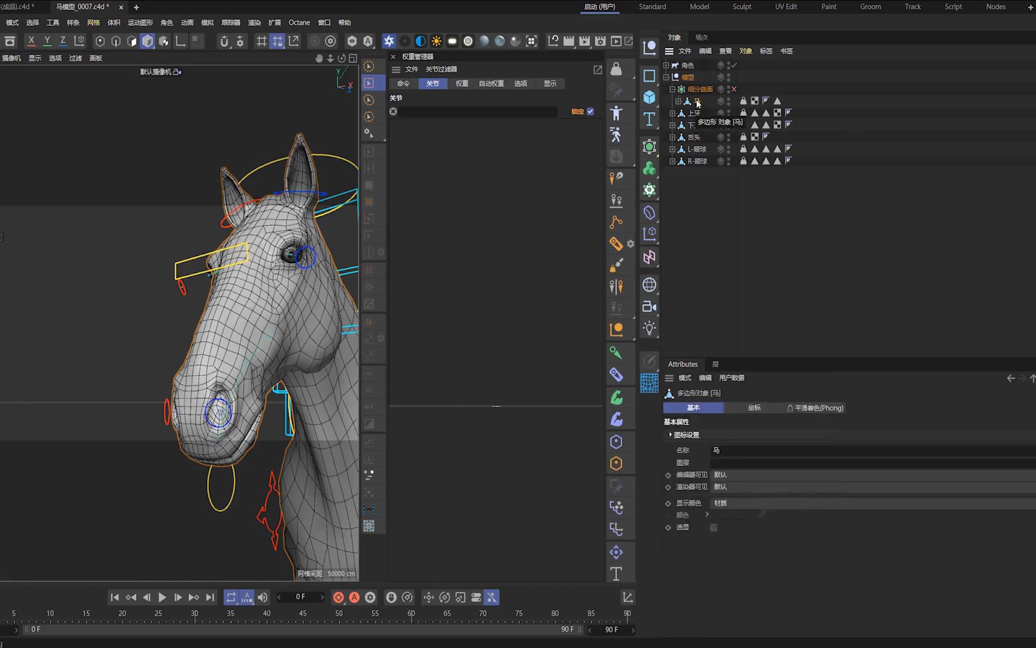Viewport: 1036px width, 648px height.
Task: Open the 坐标 attributes tab
Action: pos(754,408)
